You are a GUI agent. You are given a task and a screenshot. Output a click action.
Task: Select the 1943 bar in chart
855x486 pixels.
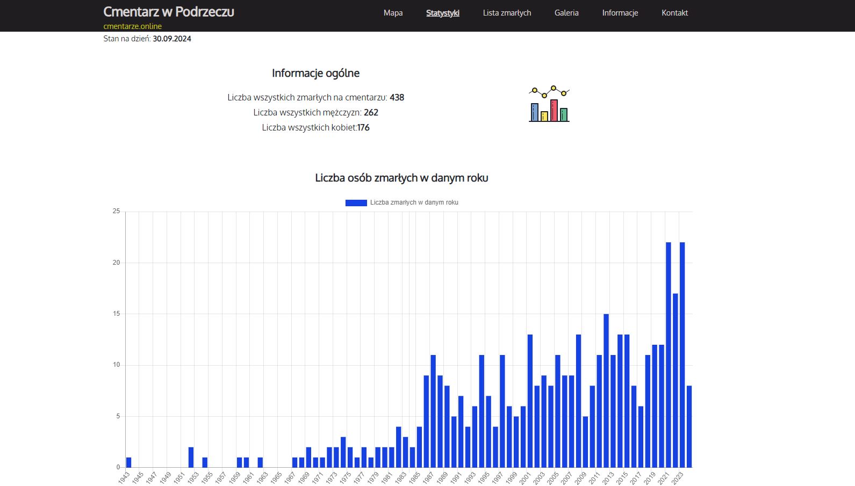(128, 462)
